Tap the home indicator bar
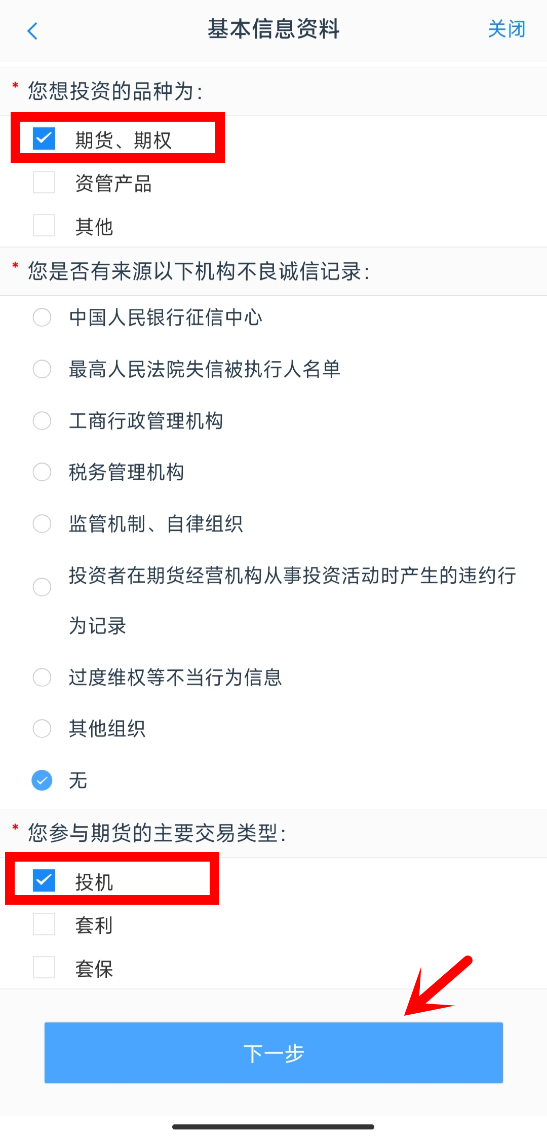This screenshot has width=547, height=1138. pyautogui.click(x=273, y=1127)
